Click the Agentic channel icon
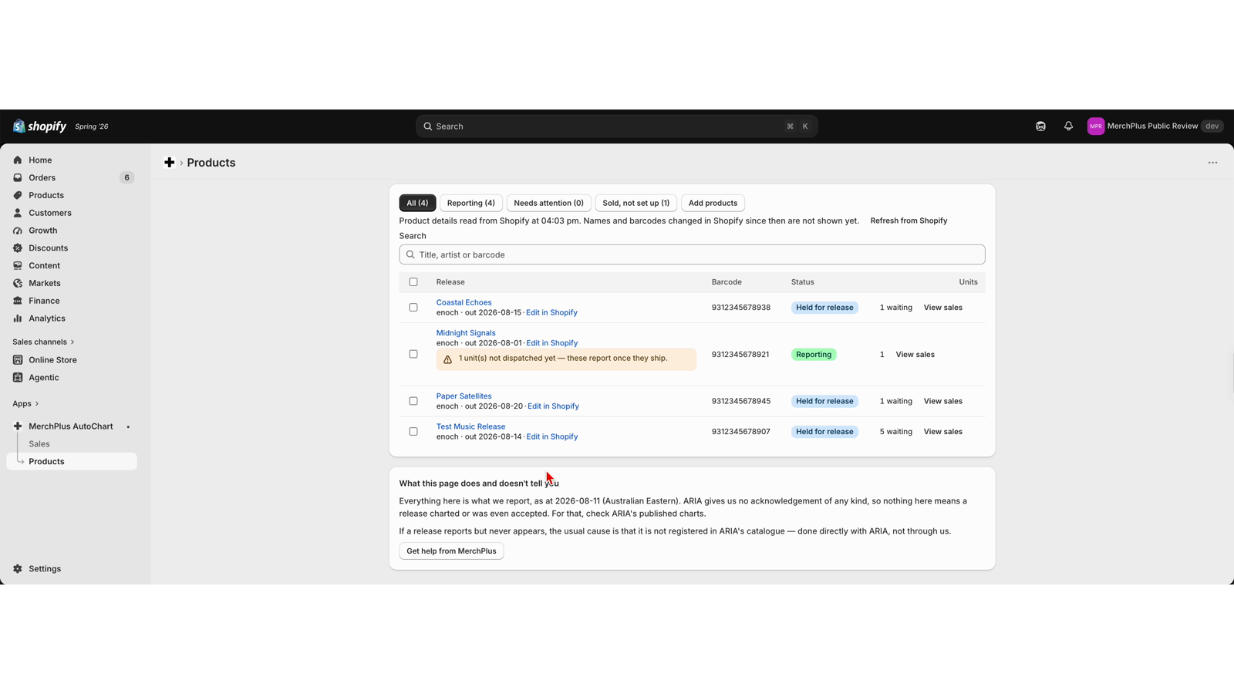The image size is (1234, 694). coord(18,378)
